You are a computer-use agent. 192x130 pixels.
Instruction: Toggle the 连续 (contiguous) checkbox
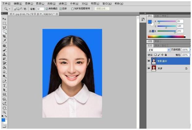pyautogui.click(x=61, y=9)
